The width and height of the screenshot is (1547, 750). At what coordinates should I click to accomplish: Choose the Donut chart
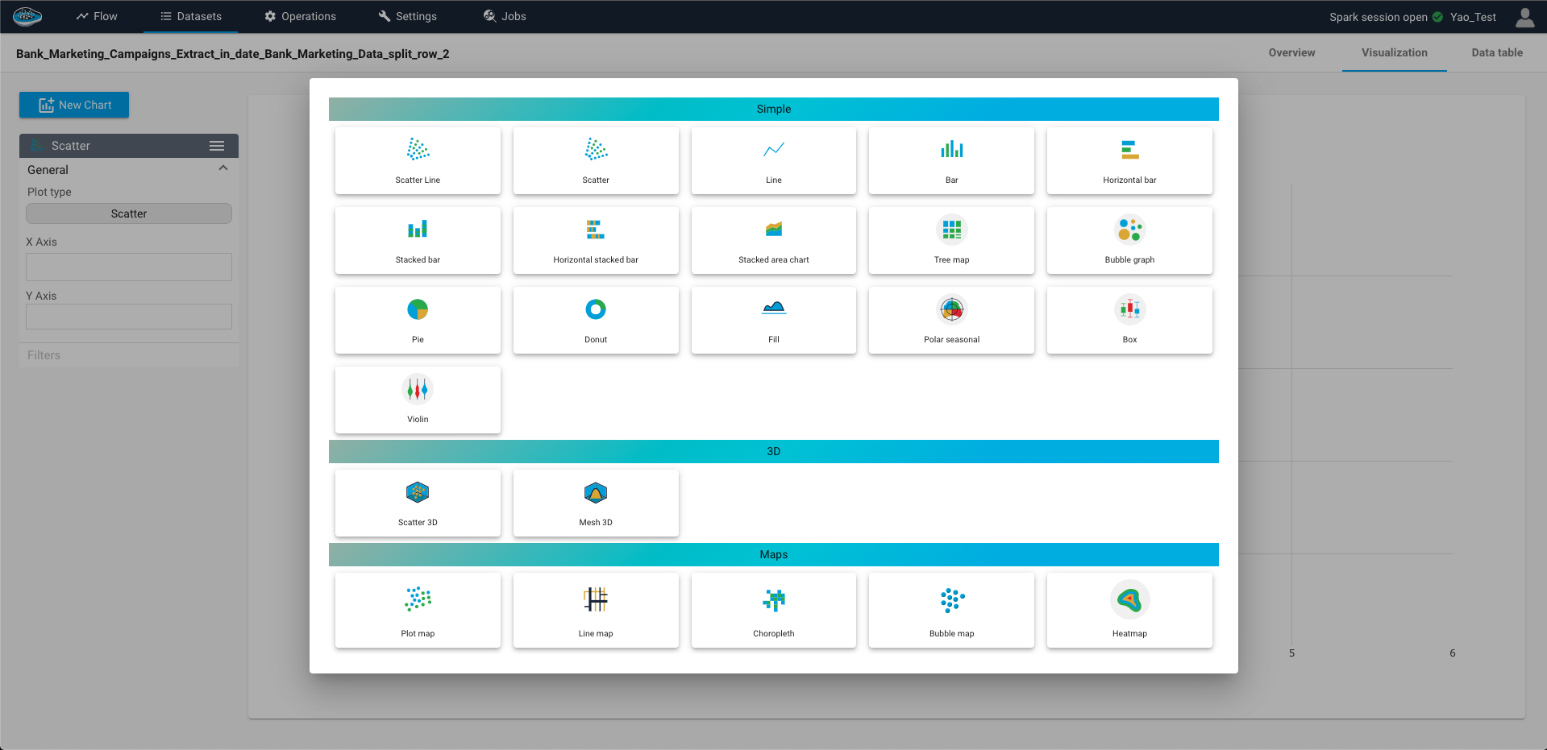(595, 319)
